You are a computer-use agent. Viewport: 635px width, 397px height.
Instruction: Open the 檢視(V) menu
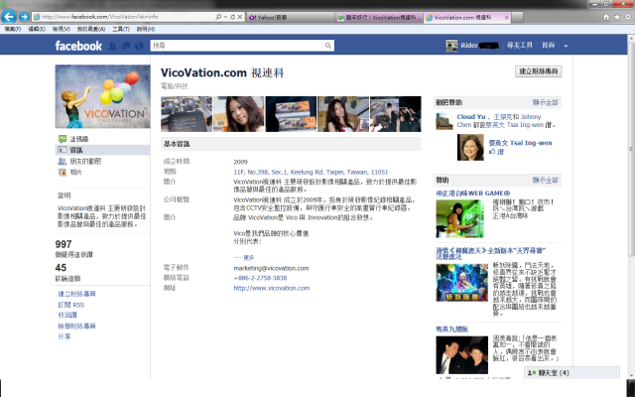[x=62, y=29]
